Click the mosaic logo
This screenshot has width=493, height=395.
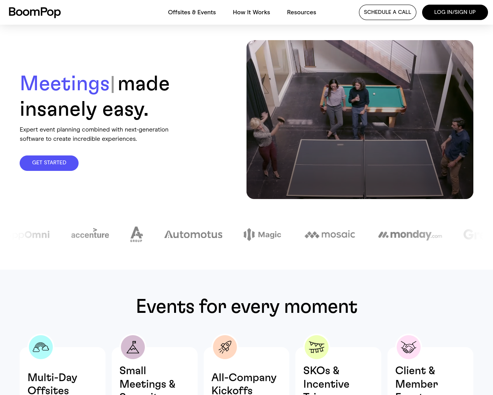[330, 235]
